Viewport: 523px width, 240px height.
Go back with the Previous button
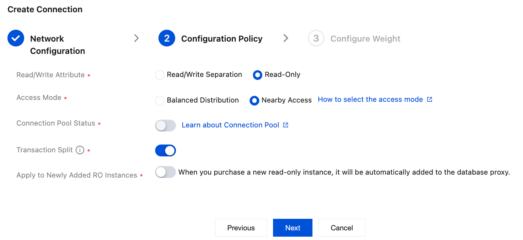241,228
